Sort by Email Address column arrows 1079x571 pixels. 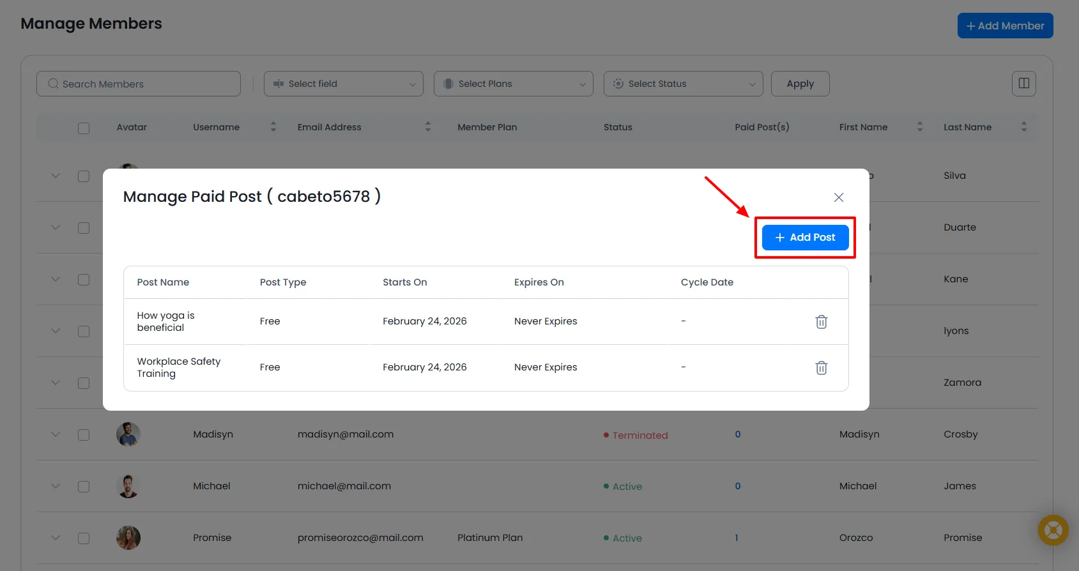(428, 127)
